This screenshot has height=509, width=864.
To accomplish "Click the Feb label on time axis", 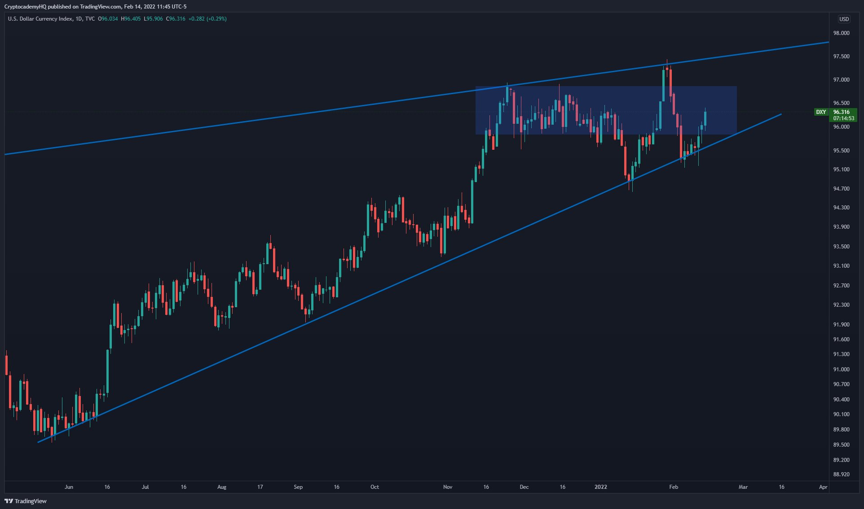I will pyautogui.click(x=674, y=487).
